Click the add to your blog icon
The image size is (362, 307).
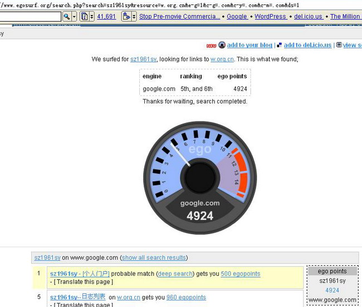tap(222, 45)
